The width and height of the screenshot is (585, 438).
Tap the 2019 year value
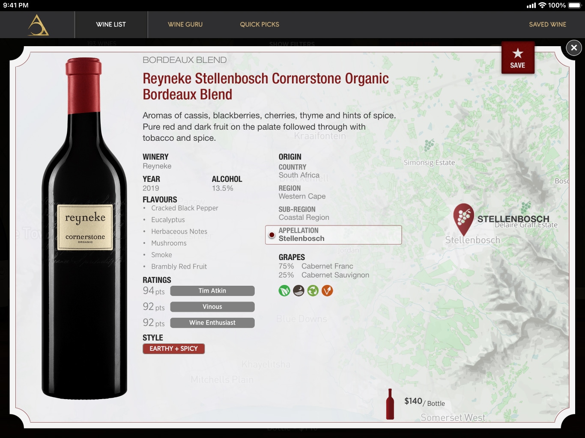[151, 188]
